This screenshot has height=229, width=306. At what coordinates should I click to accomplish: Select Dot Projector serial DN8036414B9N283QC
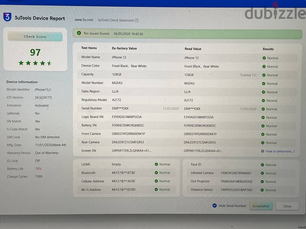click(x=237, y=182)
